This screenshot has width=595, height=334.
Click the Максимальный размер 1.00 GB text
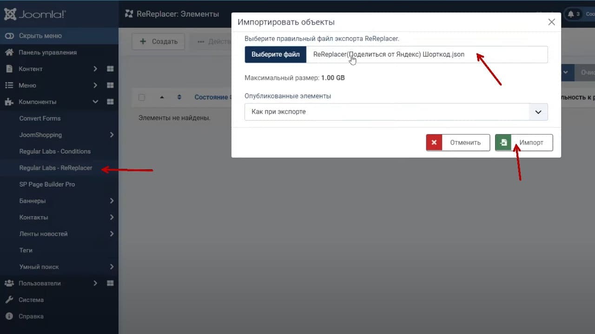295,78
